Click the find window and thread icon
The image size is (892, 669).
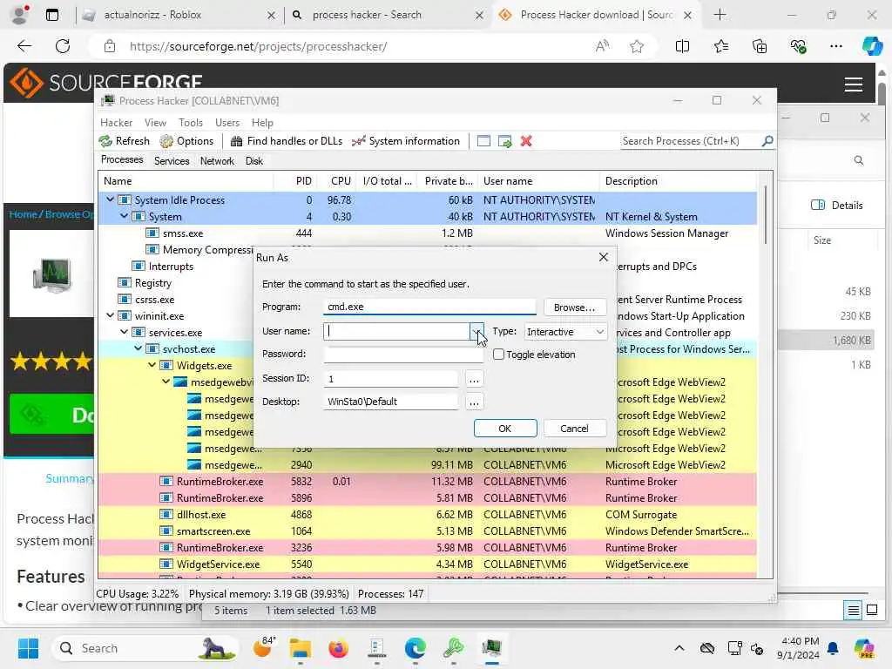click(x=504, y=141)
